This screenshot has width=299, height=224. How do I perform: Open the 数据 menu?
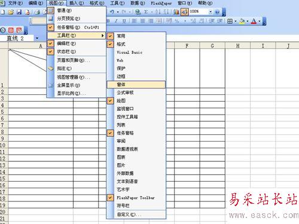coord(138,3)
